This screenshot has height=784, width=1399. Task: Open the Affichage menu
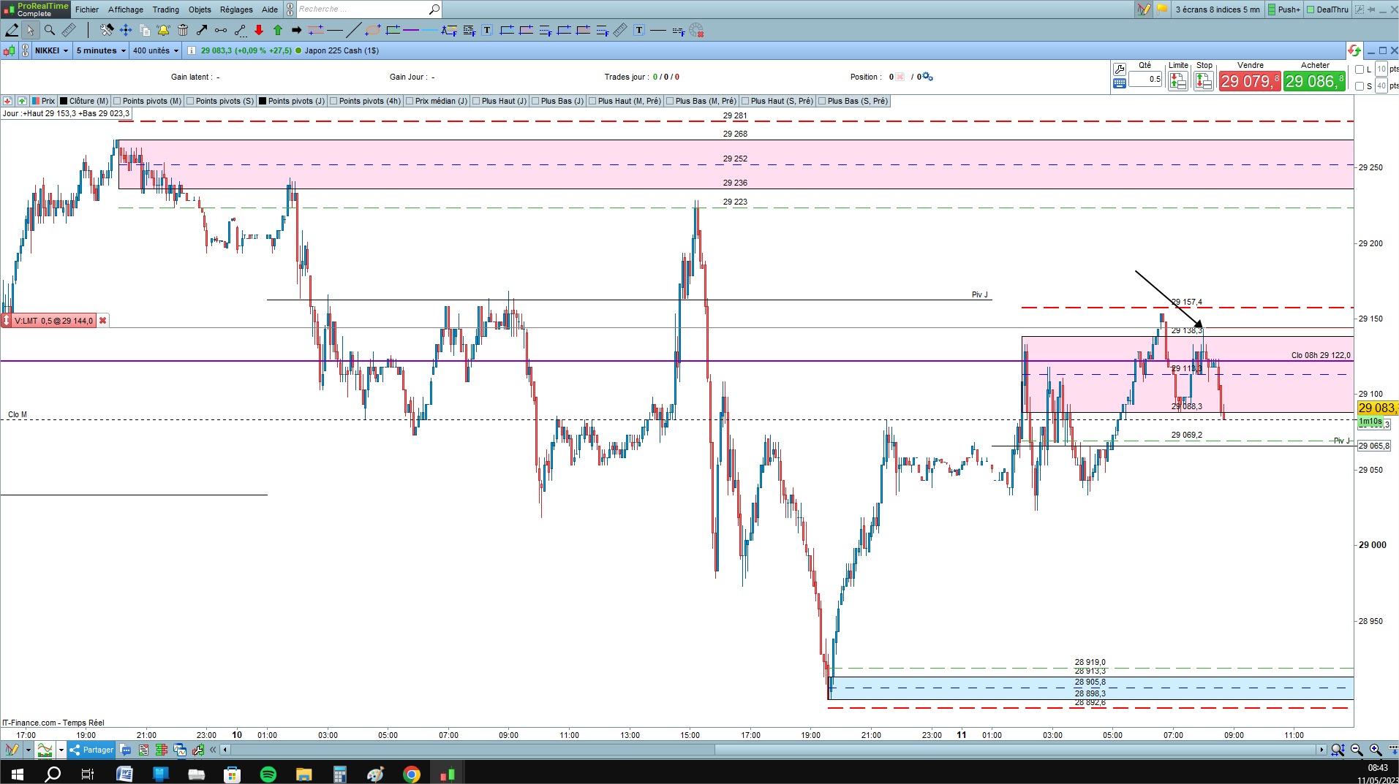[x=126, y=9]
